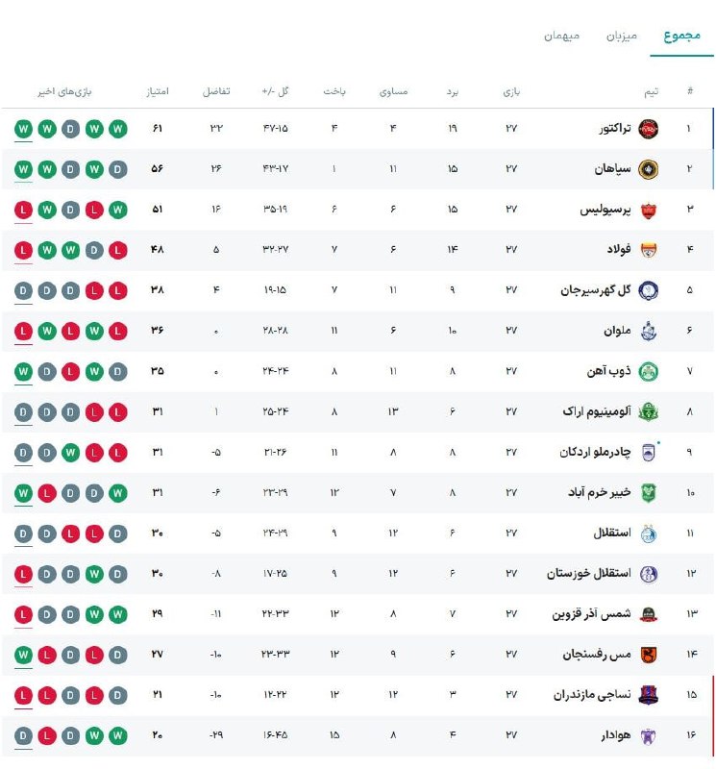The image size is (716, 769).
Task: Open the Havadar team logo
Action: [649, 735]
